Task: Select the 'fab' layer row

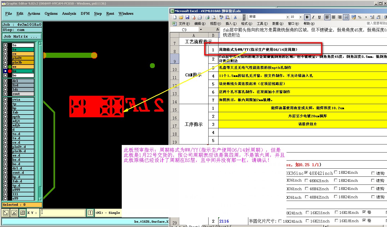Action: pos(23,112)
